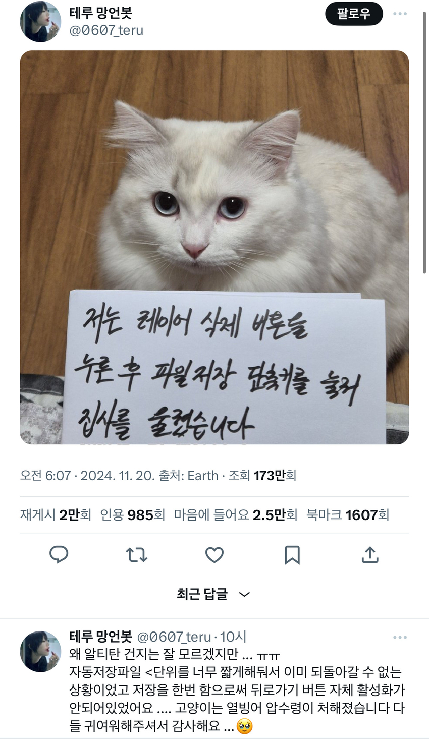Screen dimensions: 429x747
Task: Expand the 최근 답글 sort dropdown
Action: [x=213, y=594]
